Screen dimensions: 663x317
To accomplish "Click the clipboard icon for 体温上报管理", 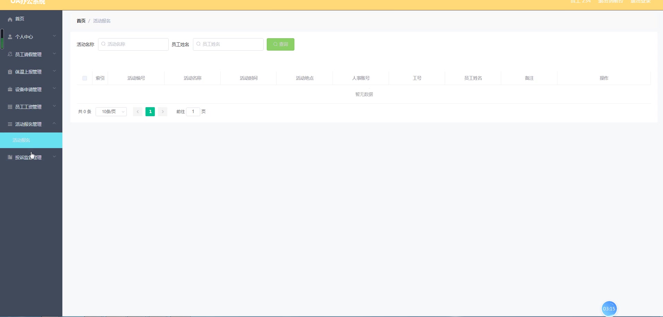I will [x=10, y=72].
